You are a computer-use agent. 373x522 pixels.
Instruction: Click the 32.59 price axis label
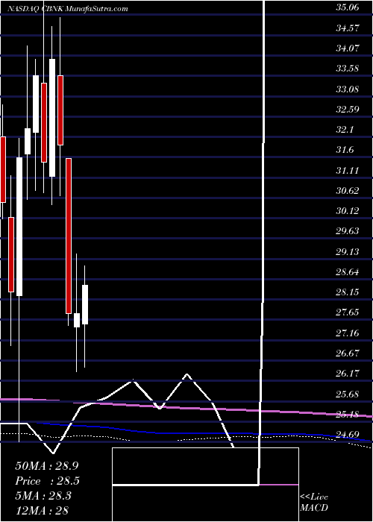[x=347, y=109]
